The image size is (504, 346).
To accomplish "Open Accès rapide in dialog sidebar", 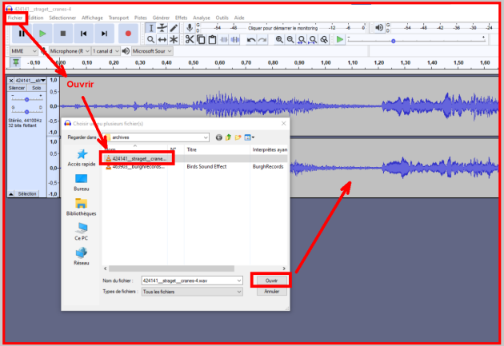I will pos(82,157).
